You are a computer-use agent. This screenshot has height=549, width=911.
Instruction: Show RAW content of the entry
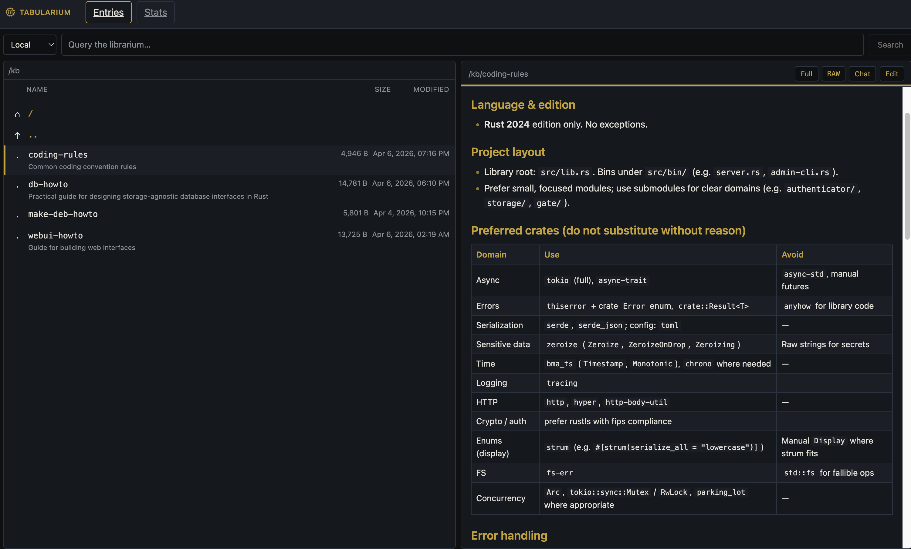[833, 74]
